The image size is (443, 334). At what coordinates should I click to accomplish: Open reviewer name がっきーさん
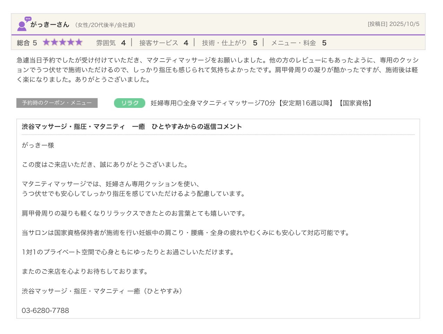(x=50, y=25)
